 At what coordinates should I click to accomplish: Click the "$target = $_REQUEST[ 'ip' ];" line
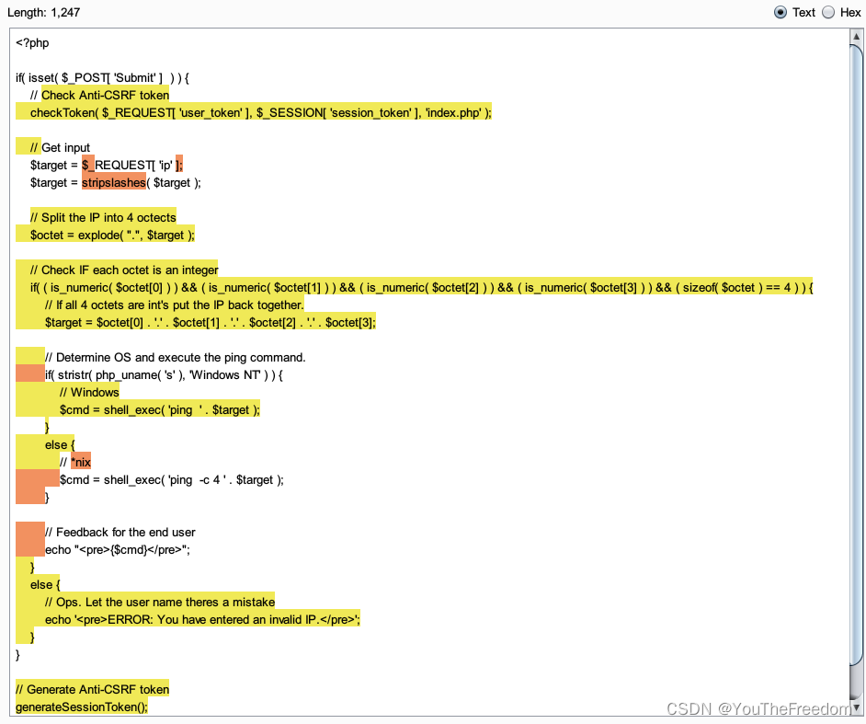(106, 166)
